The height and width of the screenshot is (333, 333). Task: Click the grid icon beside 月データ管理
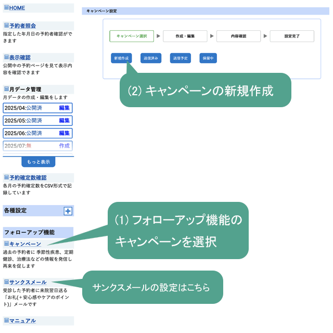click(x=7, y=89)
